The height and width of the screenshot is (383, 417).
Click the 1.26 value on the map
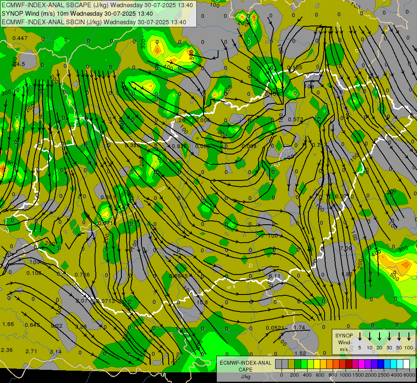(179, 120)
